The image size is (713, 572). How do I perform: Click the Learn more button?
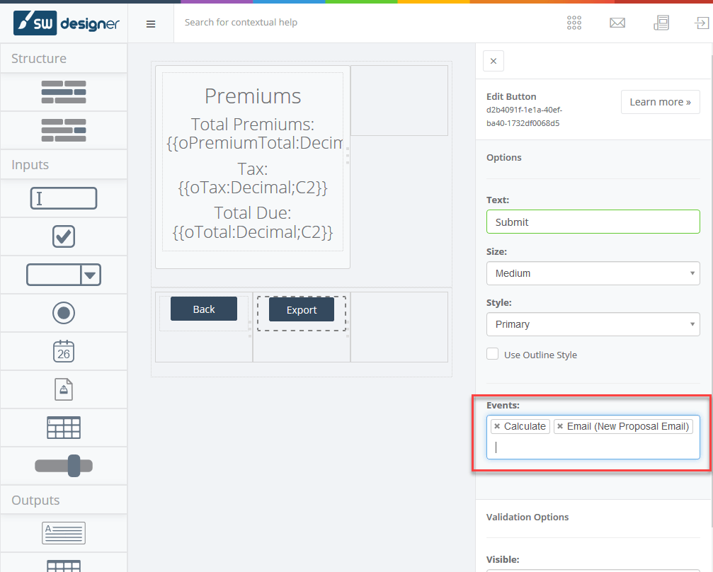click(660, 102)
